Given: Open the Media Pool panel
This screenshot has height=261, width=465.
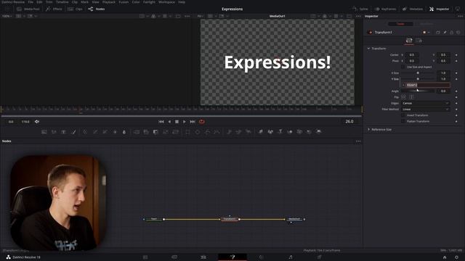Looking at the screenshot, I should 28,9.
